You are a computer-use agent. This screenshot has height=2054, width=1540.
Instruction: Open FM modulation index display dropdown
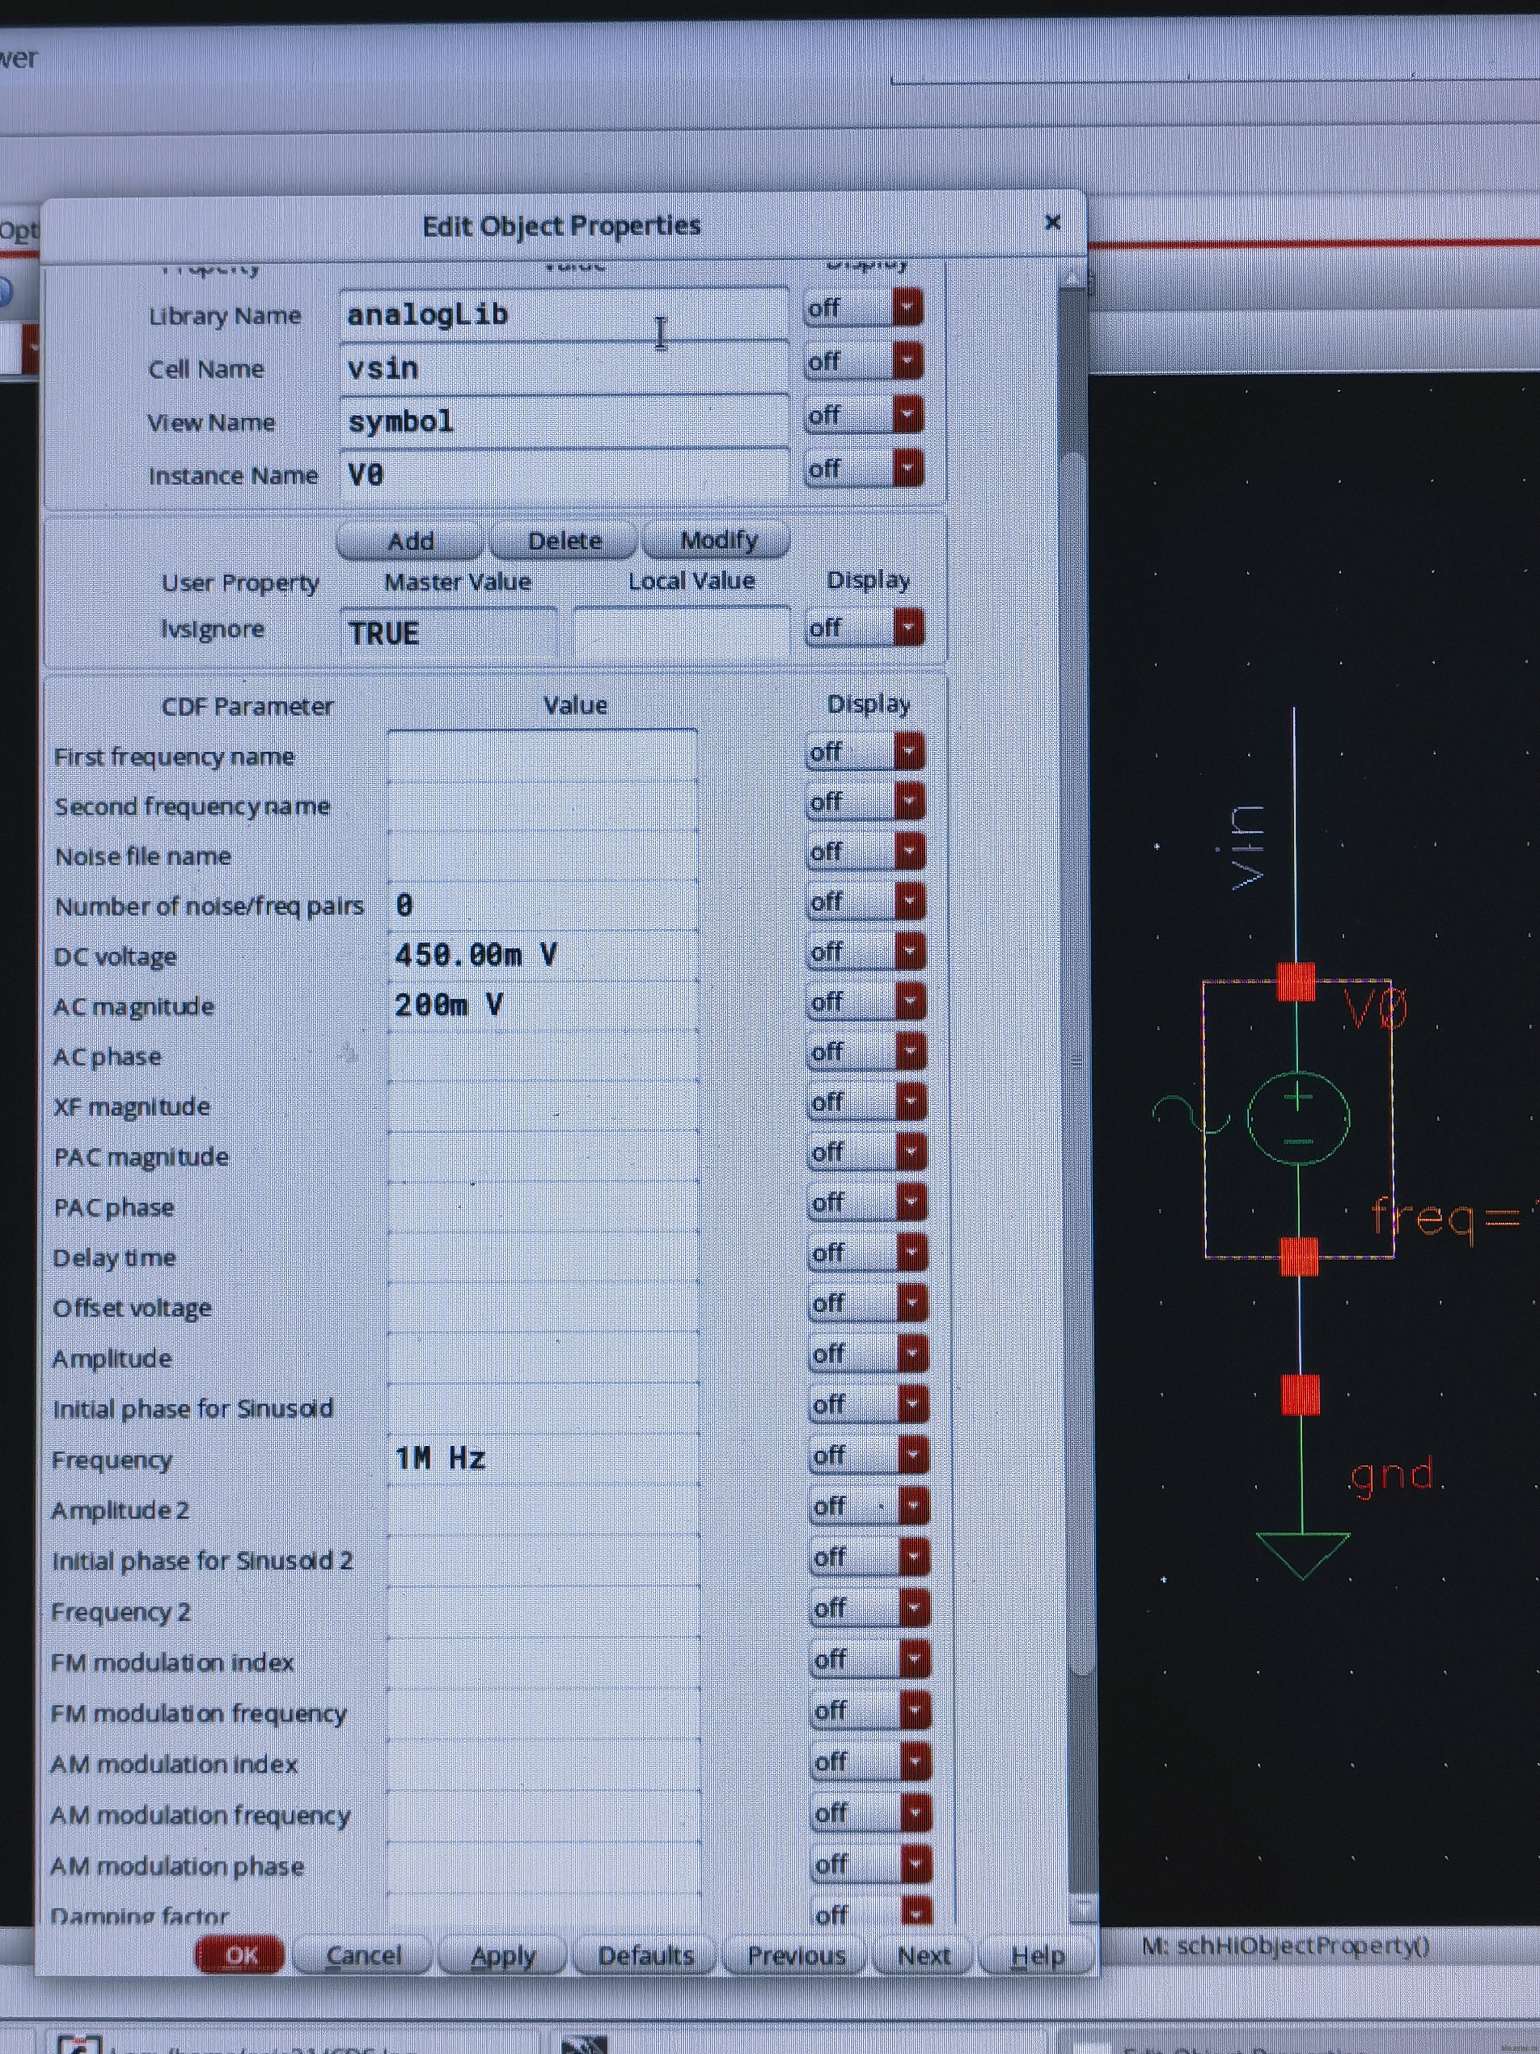click(x=870, y=1658)
